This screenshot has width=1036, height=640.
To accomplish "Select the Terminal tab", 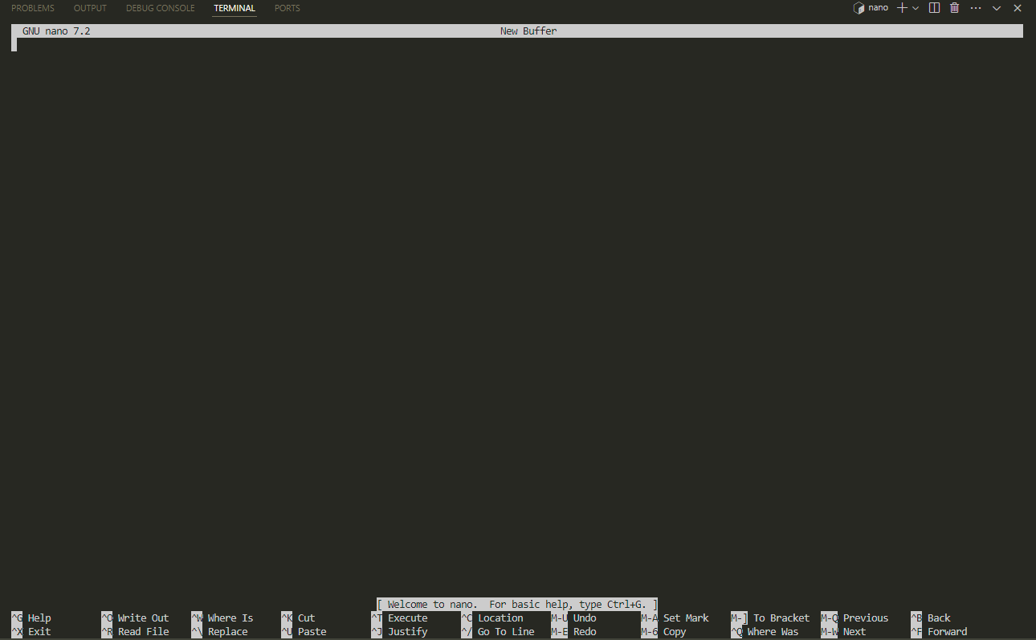I will [x=235, y=8].
